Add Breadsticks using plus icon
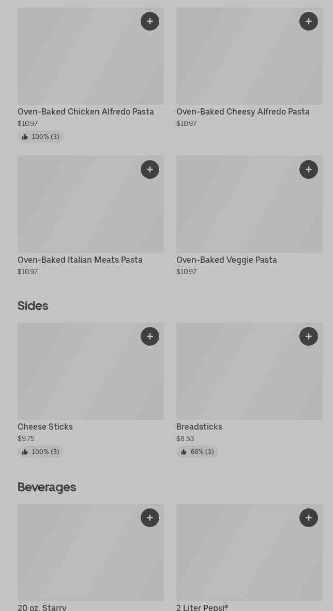The height and width of the screenshot is (611, 333). [x=309, y=336]
